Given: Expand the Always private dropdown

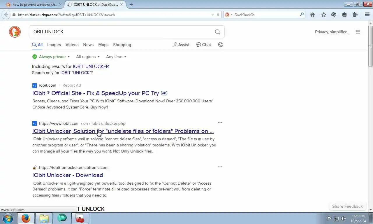Looking at the screenshot, I should point(51,57).
